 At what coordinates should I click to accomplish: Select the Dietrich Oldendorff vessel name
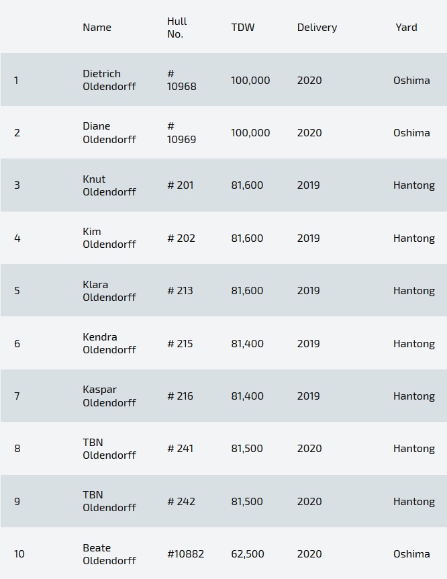click(x=109, y=80)
